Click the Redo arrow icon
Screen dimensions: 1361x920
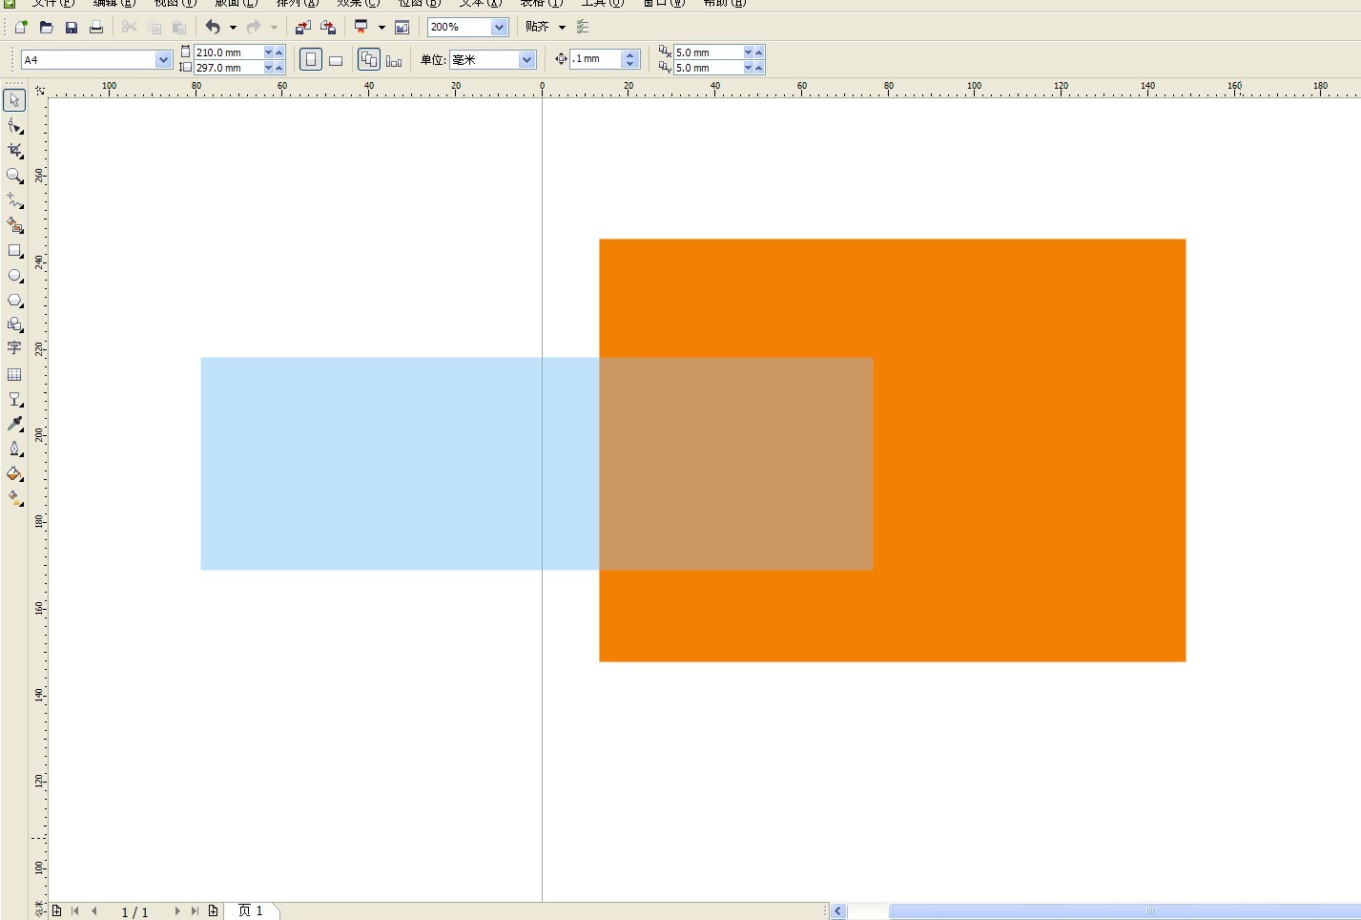click(254, 27)
